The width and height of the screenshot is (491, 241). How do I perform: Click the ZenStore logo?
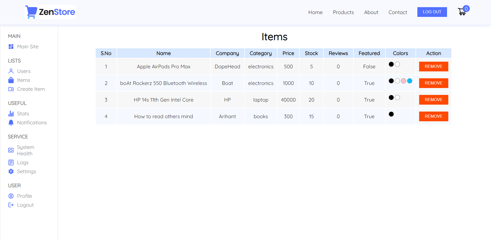[50, 12]
